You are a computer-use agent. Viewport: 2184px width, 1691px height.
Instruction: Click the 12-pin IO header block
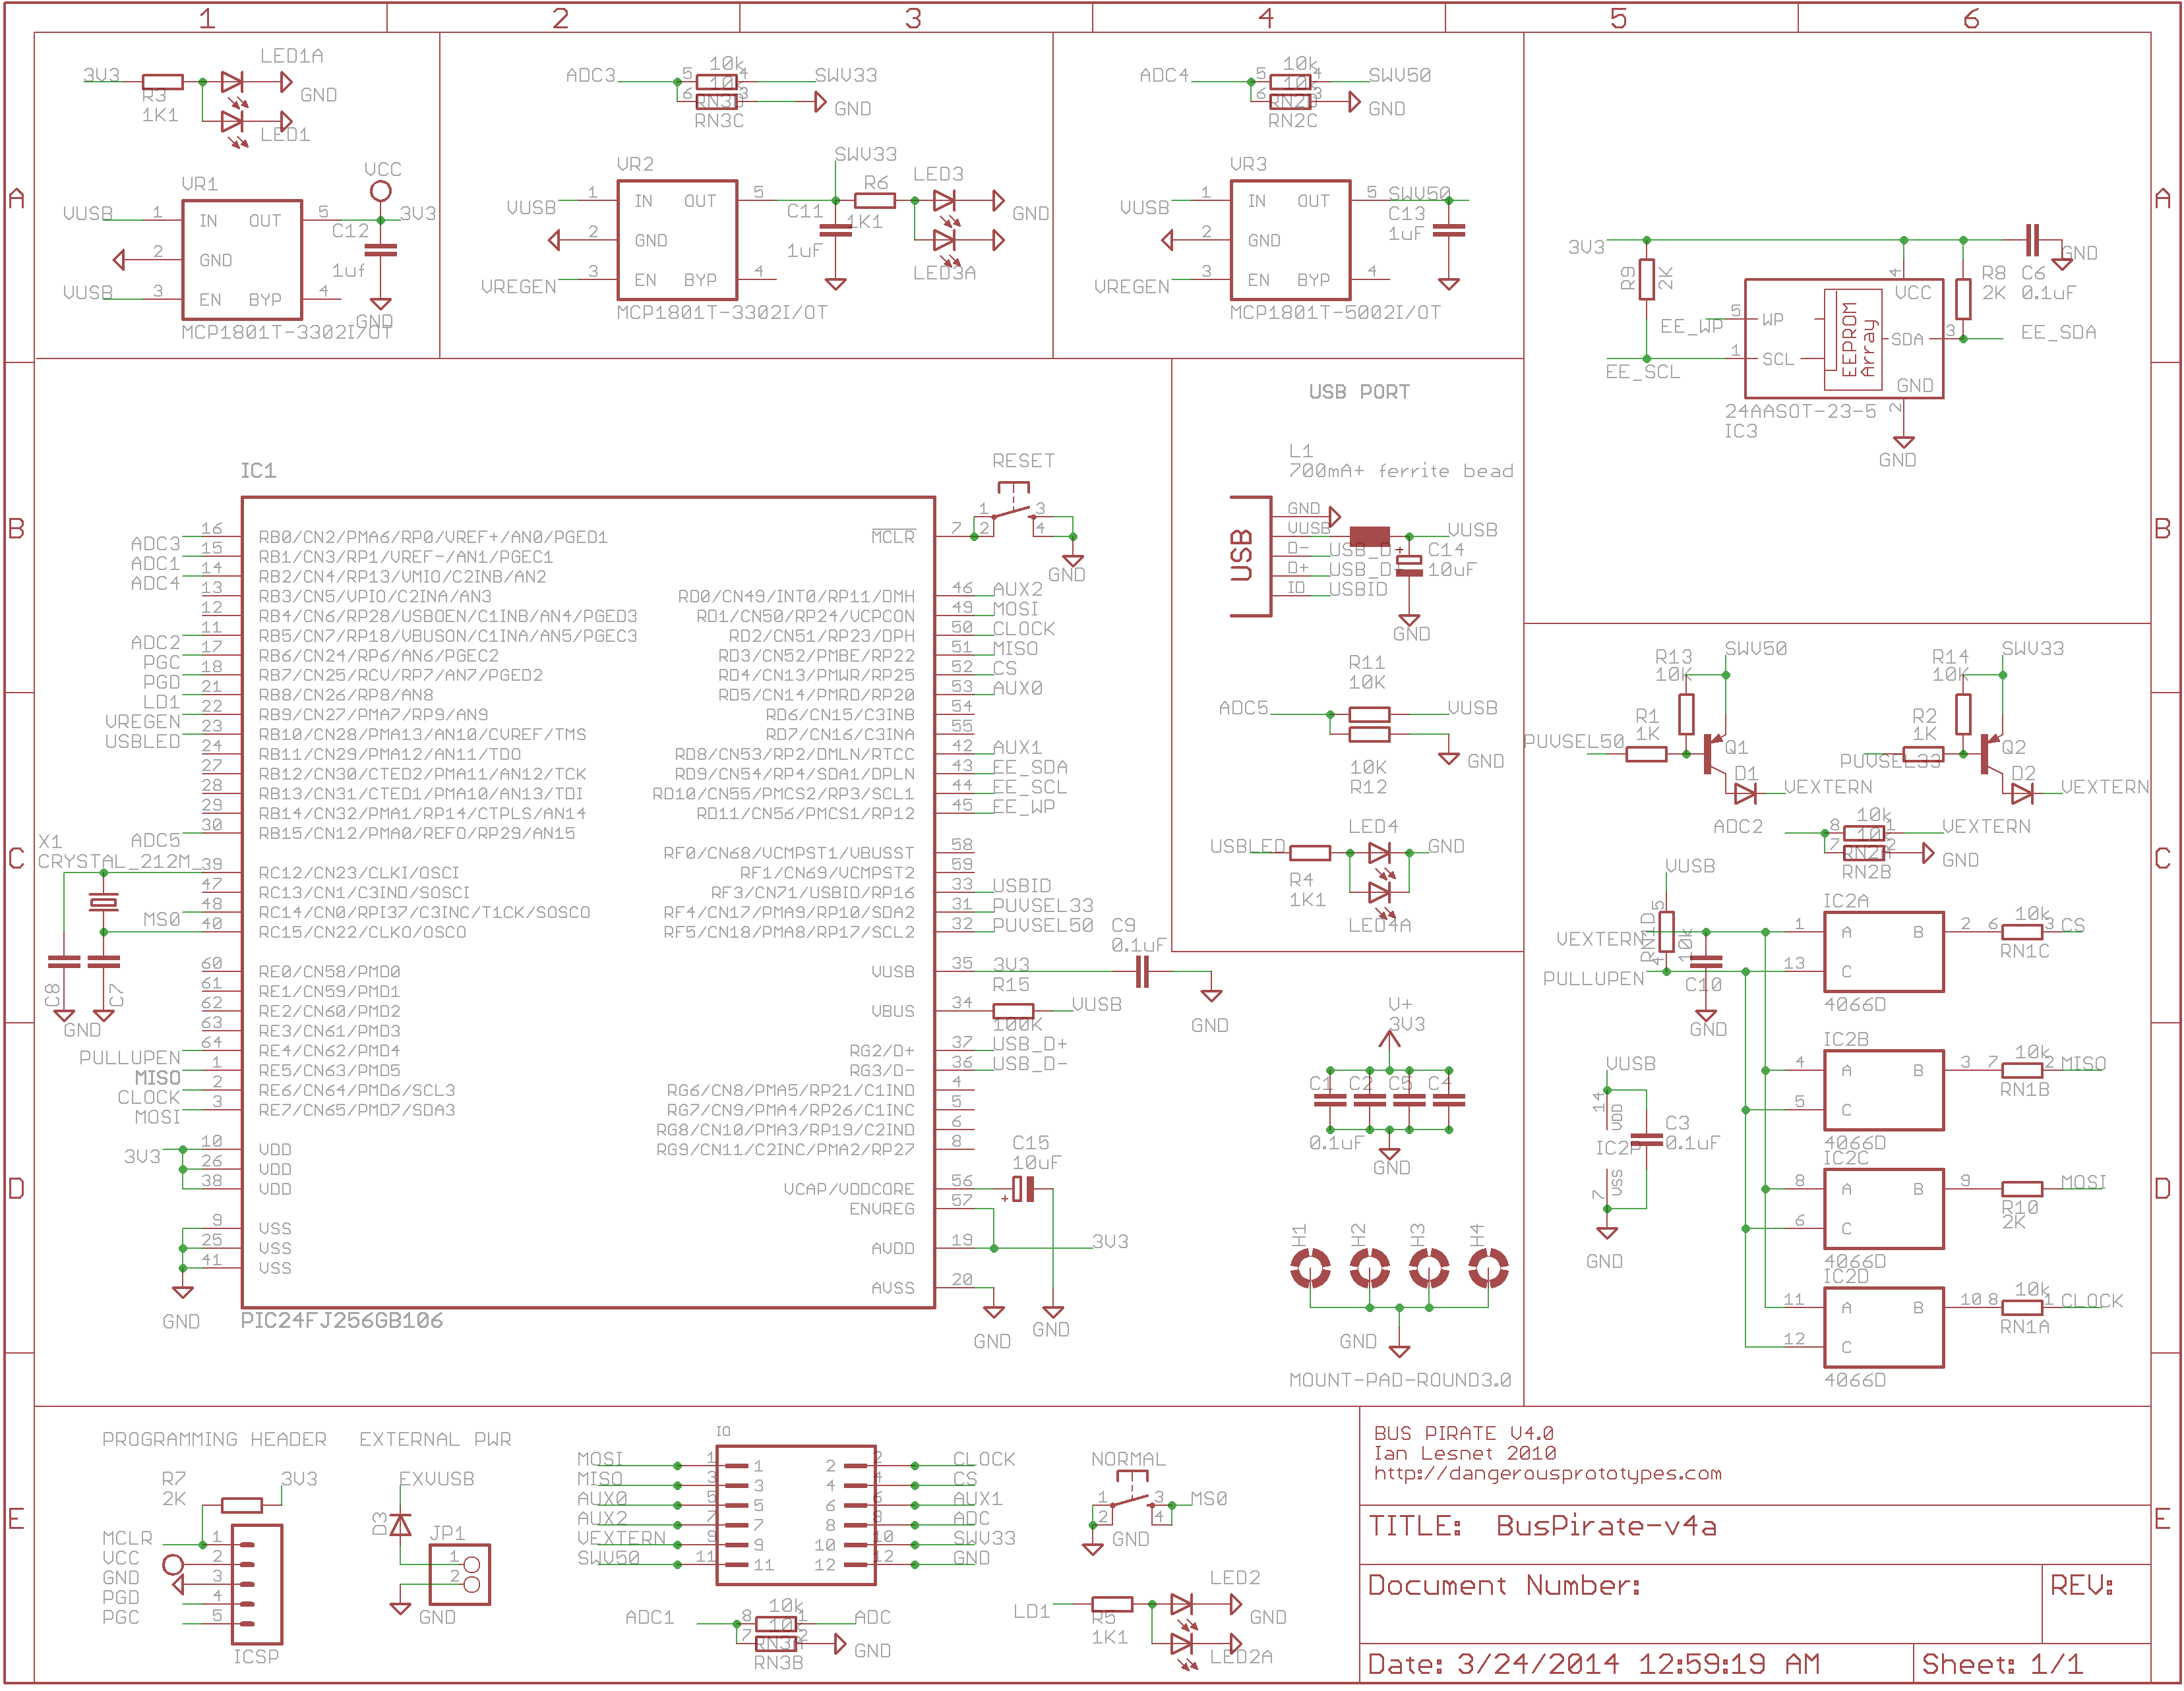796,1515
